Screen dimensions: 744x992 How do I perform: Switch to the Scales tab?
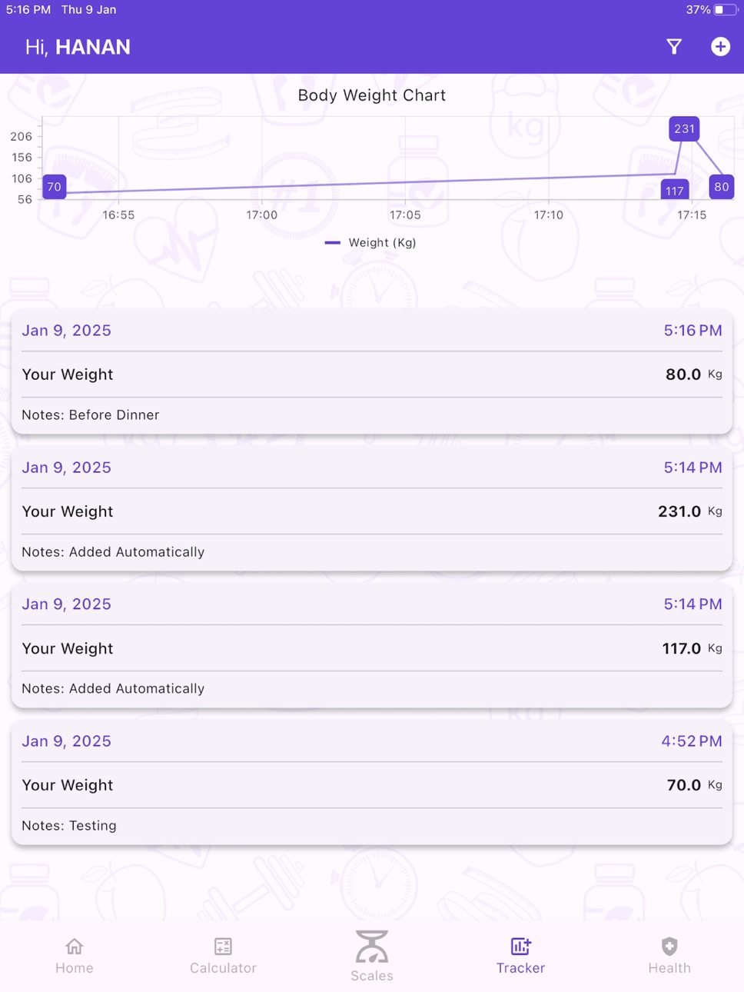372,956
